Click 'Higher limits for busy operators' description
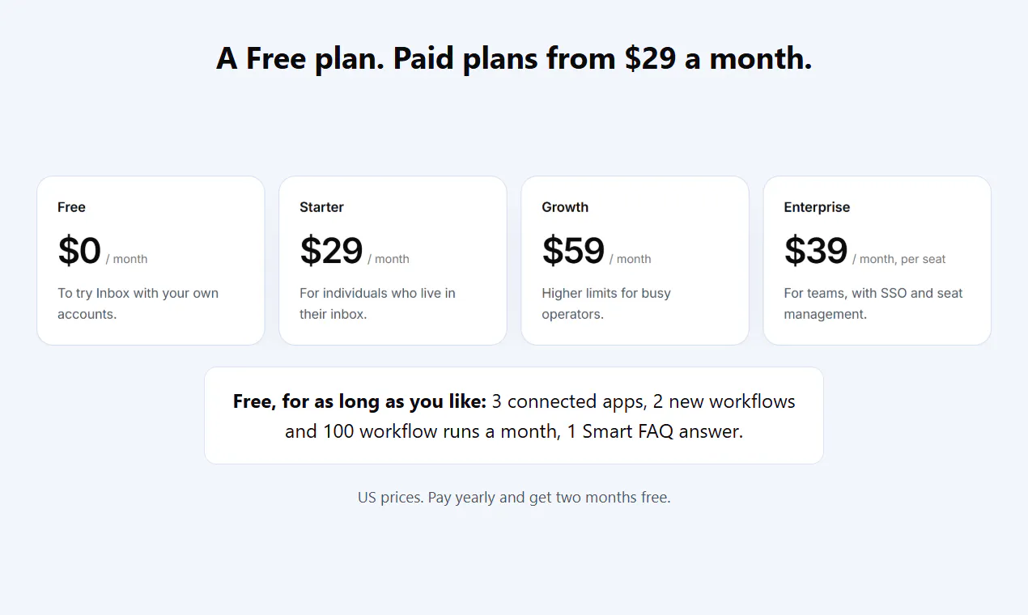Viewport: 1028px width, 615px height. (x=606, y=303)
